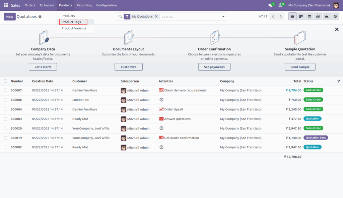Switch to the Activity view
This screenshot has height=198, width=343.
coord(335,16)
